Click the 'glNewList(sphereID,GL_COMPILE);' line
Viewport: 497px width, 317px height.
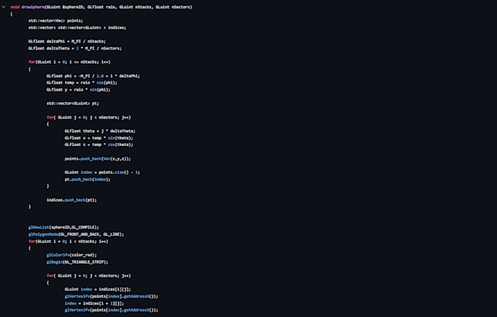tap(64, 227)
